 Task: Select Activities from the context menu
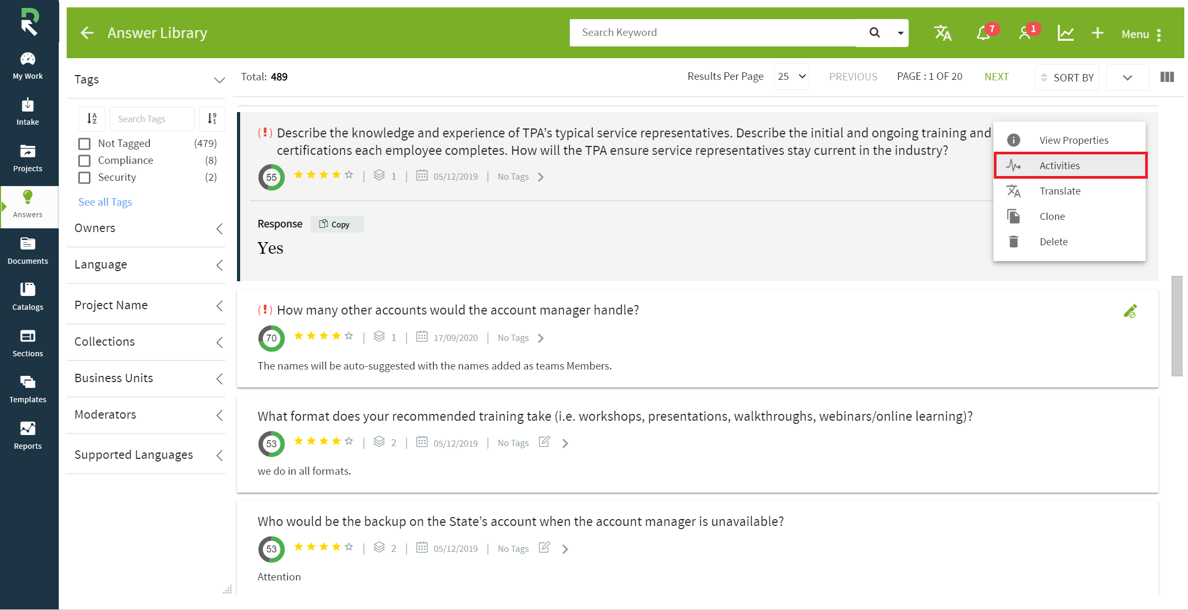pos(1070,165)
